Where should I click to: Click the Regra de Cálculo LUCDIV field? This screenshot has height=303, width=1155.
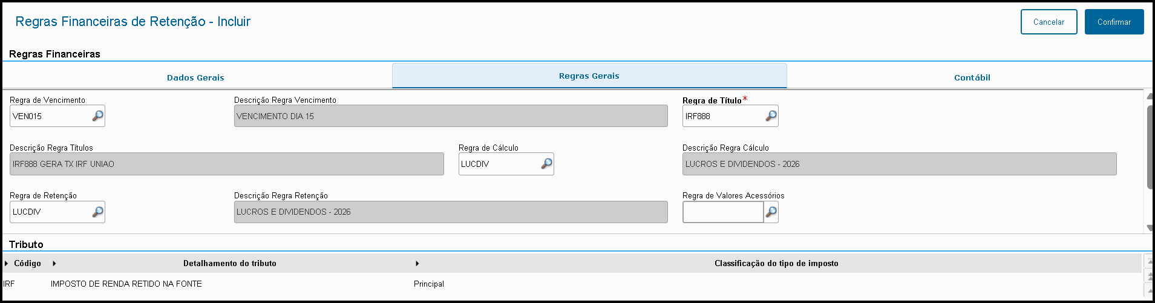(498, 164)
